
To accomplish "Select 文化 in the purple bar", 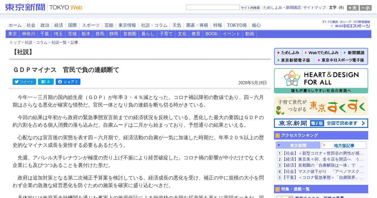I will click(182, 34).
